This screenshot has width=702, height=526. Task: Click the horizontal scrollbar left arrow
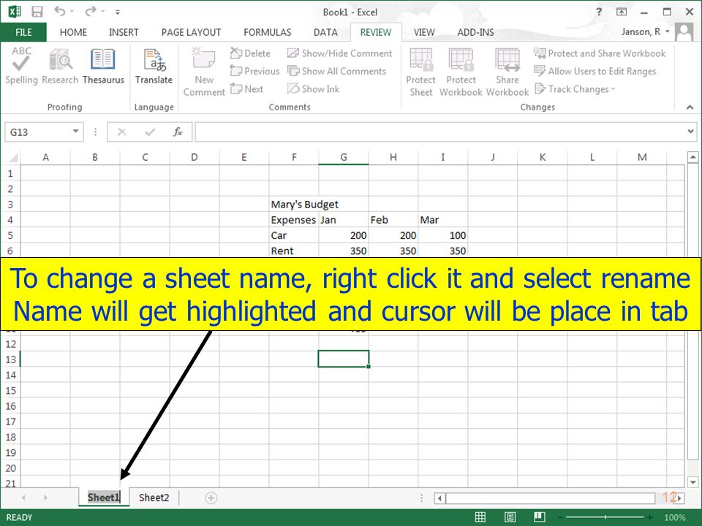[440, 498]
